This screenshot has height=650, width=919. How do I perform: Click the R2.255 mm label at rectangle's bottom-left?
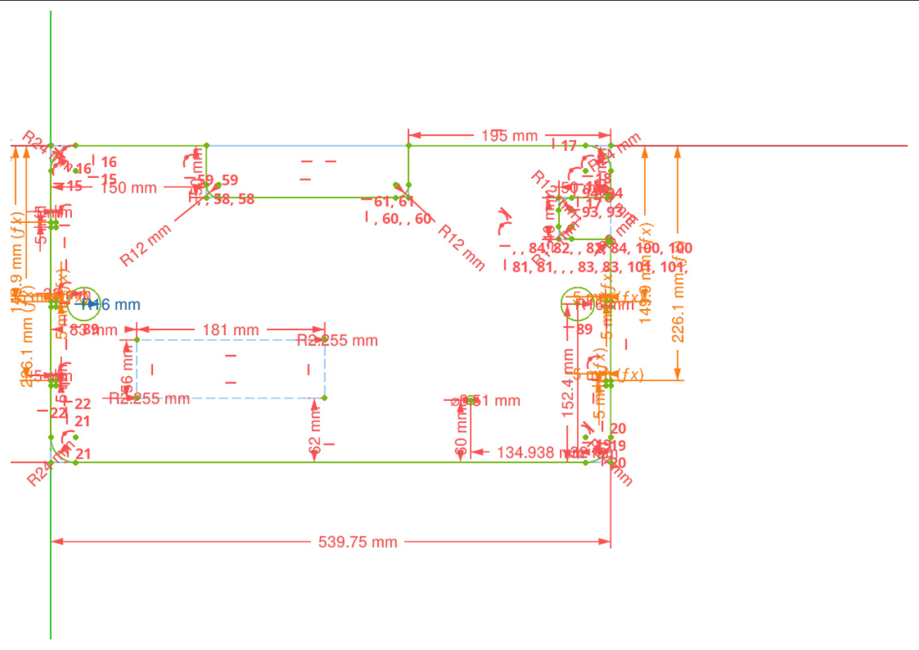click(x=150, y=399)
